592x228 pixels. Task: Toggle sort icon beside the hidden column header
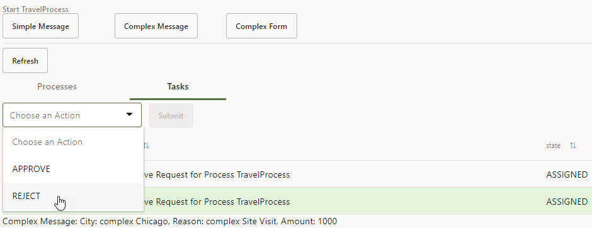(147, 145)
